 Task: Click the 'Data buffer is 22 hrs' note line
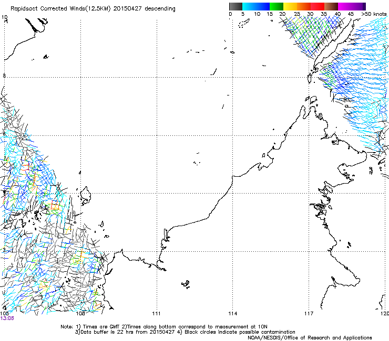(185, 332)
